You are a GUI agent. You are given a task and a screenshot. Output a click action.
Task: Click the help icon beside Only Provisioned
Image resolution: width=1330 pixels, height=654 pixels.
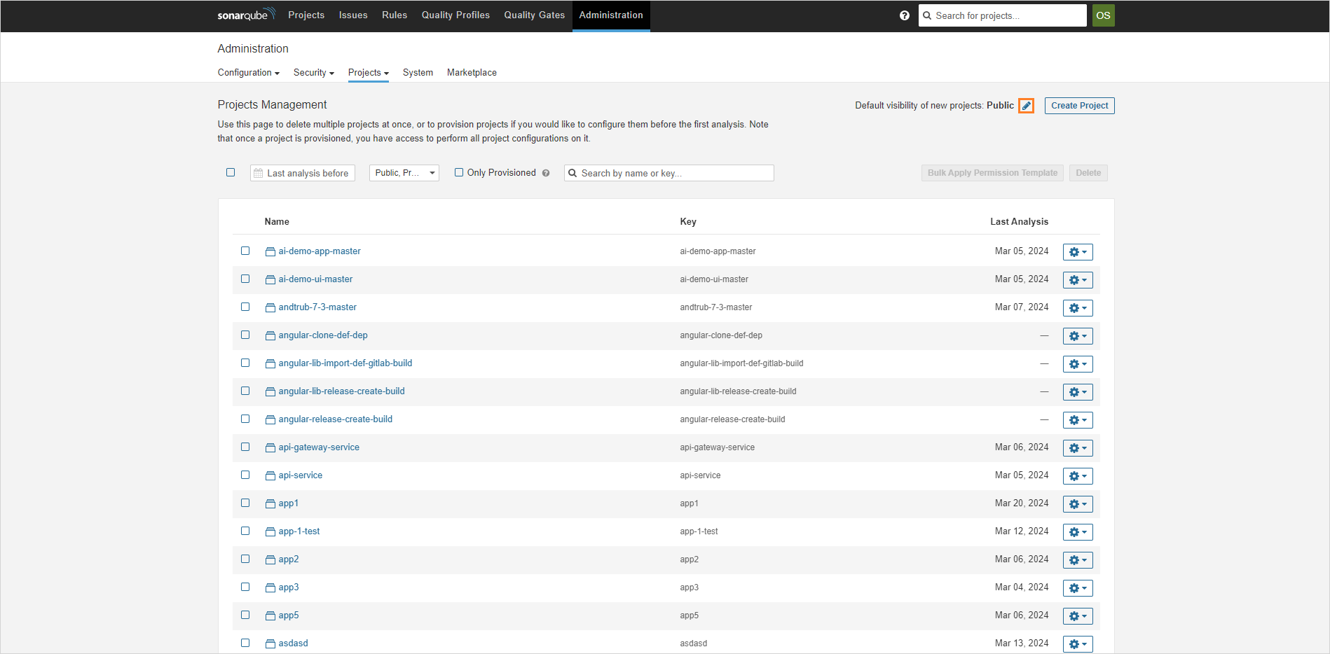pyautogui.click(x=546, y=172)
